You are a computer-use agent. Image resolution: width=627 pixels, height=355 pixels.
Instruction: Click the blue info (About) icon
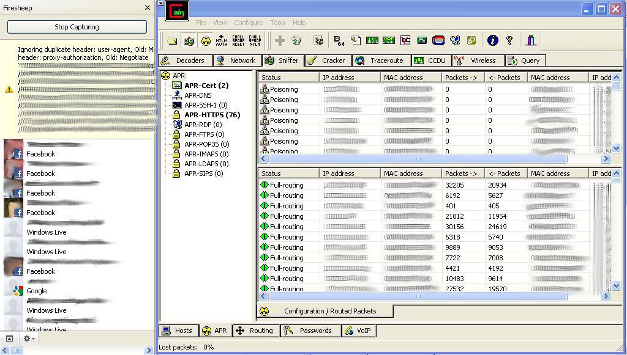tap(492, 40)
